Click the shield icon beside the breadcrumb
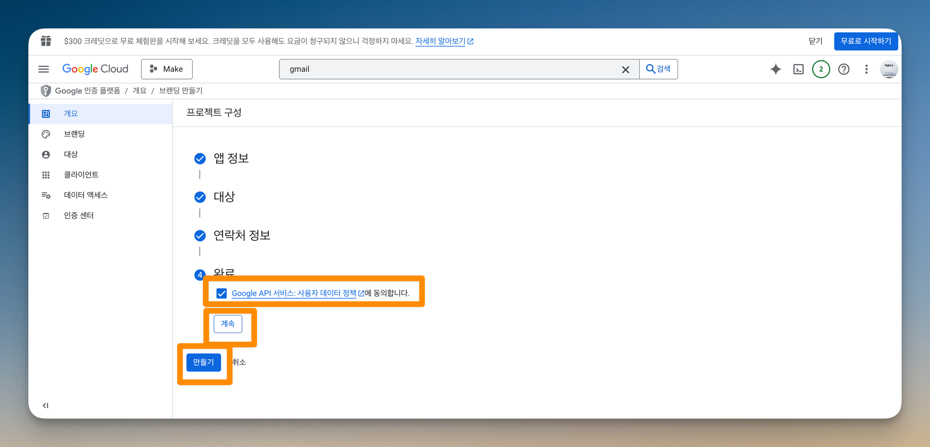This screenshot has width=930, height=447. (x=46, y=91)
